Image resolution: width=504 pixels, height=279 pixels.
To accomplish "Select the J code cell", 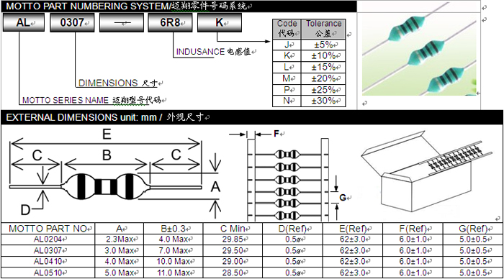I will coord(287,45).
